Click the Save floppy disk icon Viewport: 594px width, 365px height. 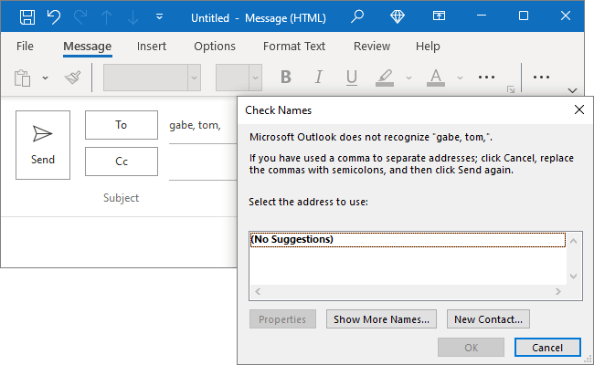pos(27,17)
